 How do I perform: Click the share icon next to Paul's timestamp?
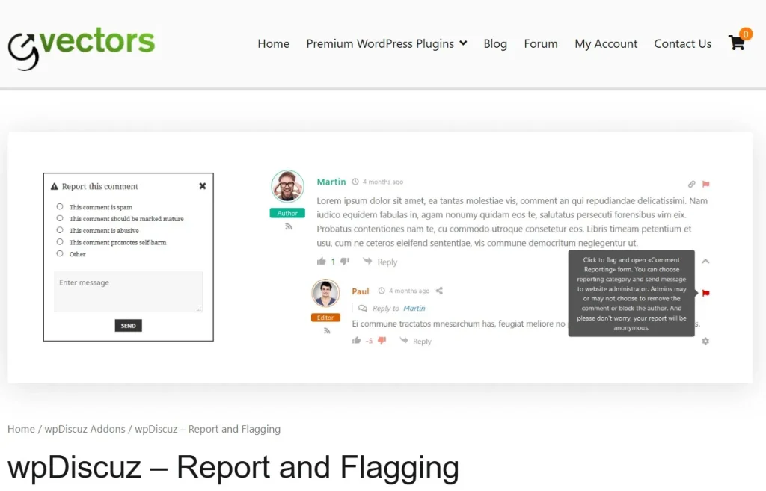pyautogui.click(x=438, y=291)
